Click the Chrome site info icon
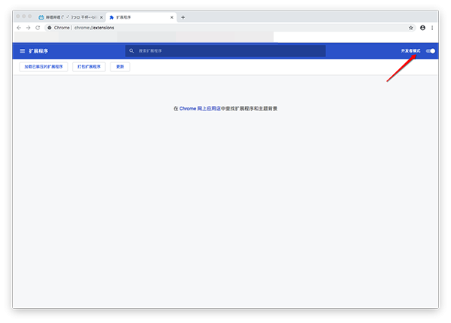This screenshot has height=323, width=451. (x=50, y=28)
